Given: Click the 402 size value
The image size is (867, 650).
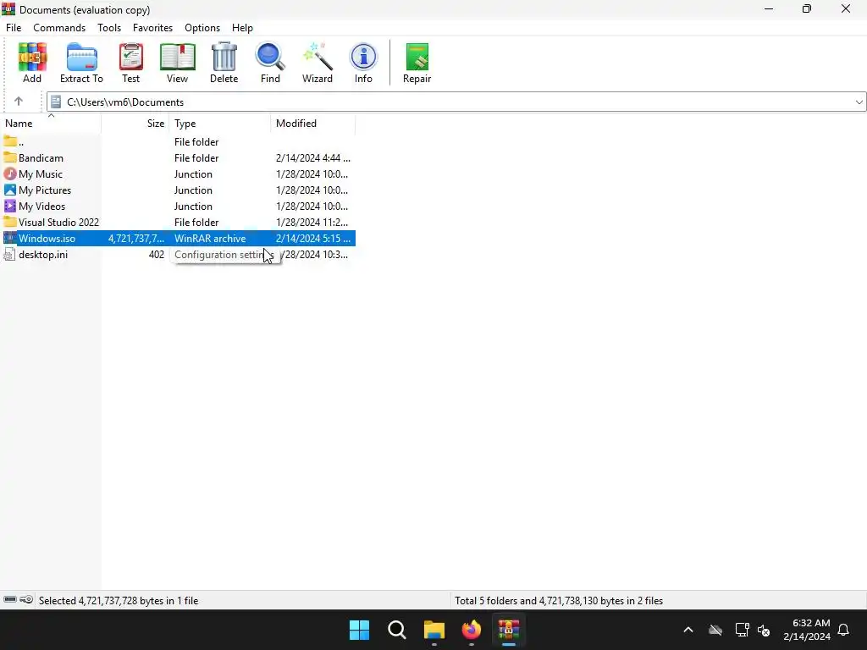Looking at the screenshot, I should coord(157,254).
